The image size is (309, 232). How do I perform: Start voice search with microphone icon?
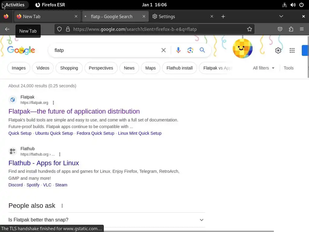point(178,50)
